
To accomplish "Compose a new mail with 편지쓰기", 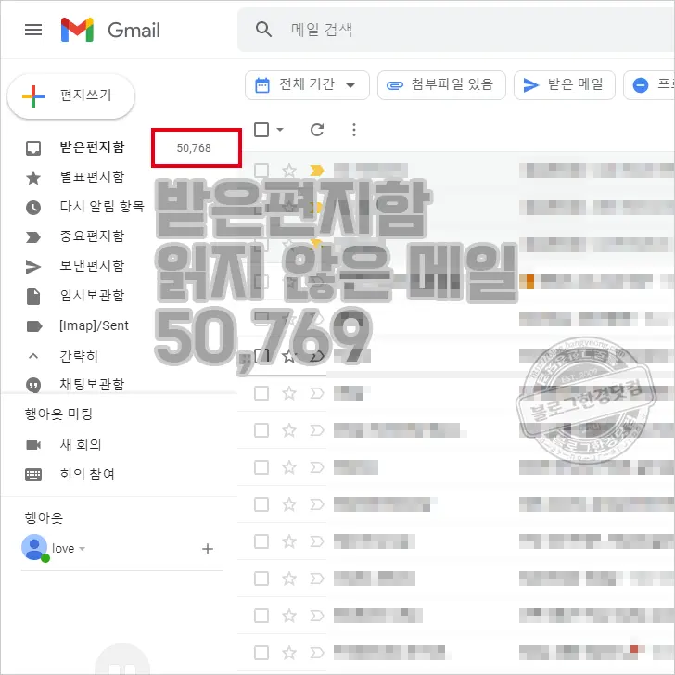I will point(71,96).
